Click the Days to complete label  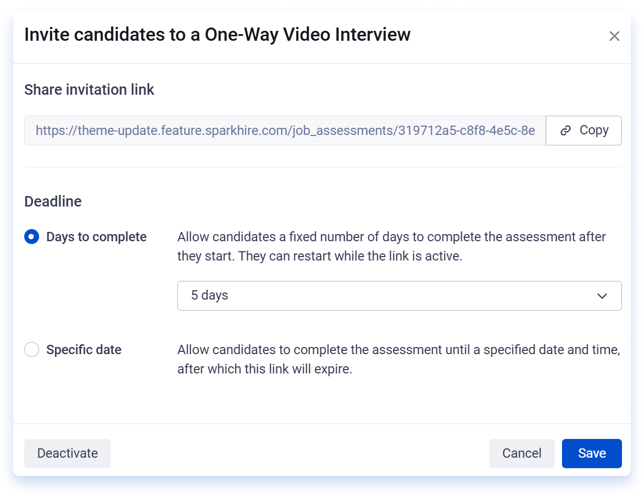[96, 237]
